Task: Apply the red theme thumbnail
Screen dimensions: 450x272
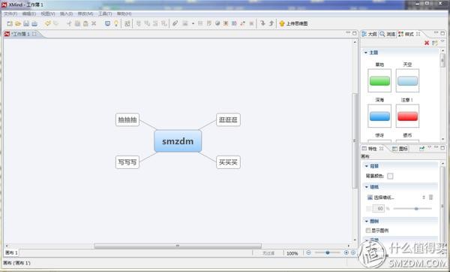Action: (x=407, y=116)
